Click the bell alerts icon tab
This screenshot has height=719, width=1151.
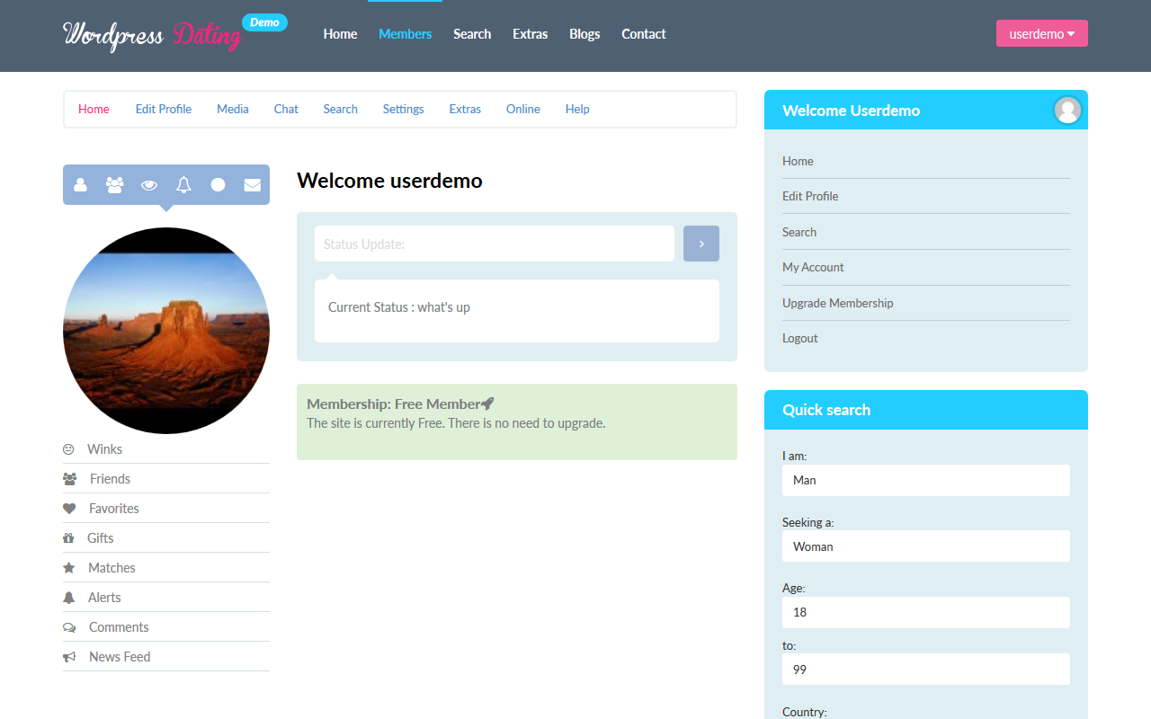(183, 184)
